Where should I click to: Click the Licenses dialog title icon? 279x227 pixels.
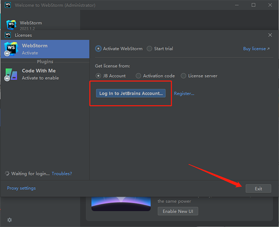(x=8, y=35)
